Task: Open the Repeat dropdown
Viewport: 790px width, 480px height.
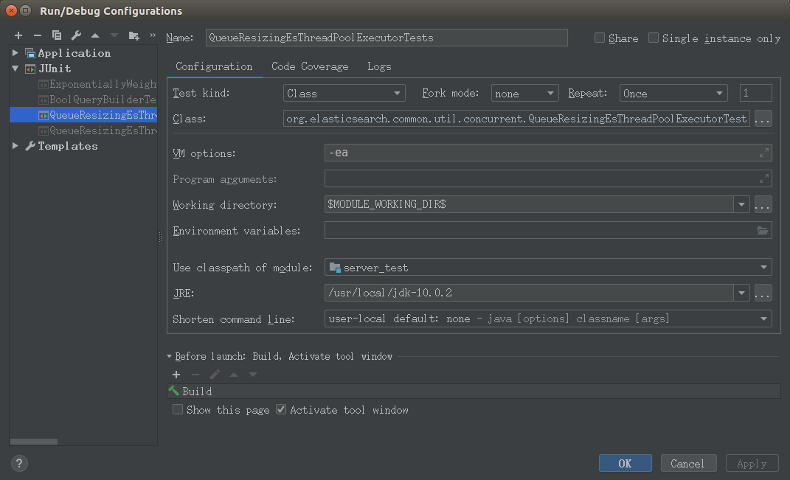Action: (673, 93)
